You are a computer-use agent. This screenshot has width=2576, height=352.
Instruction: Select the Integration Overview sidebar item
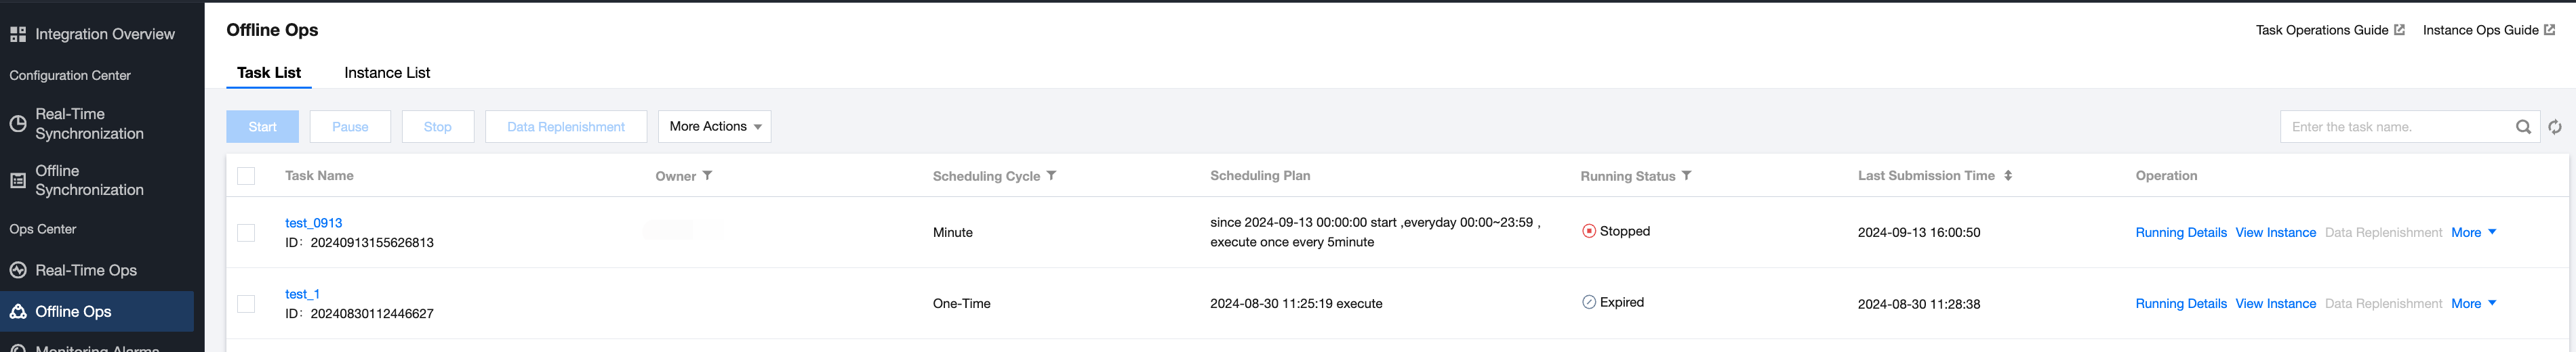click(x=104, y=34)
